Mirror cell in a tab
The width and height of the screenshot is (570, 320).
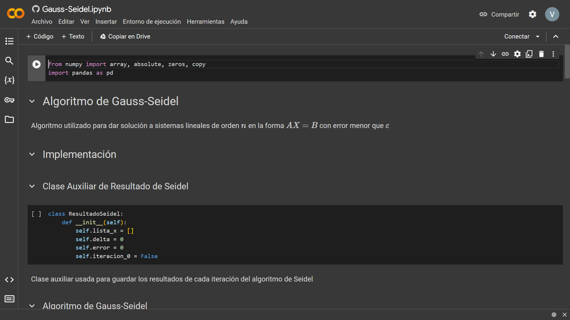click(529, 54)
